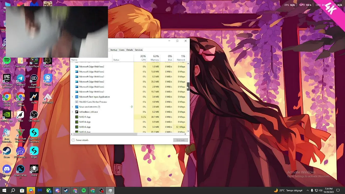
Task: Expand the News and interests (7) group
Action: pyautogui.click(x=72, y=107)
